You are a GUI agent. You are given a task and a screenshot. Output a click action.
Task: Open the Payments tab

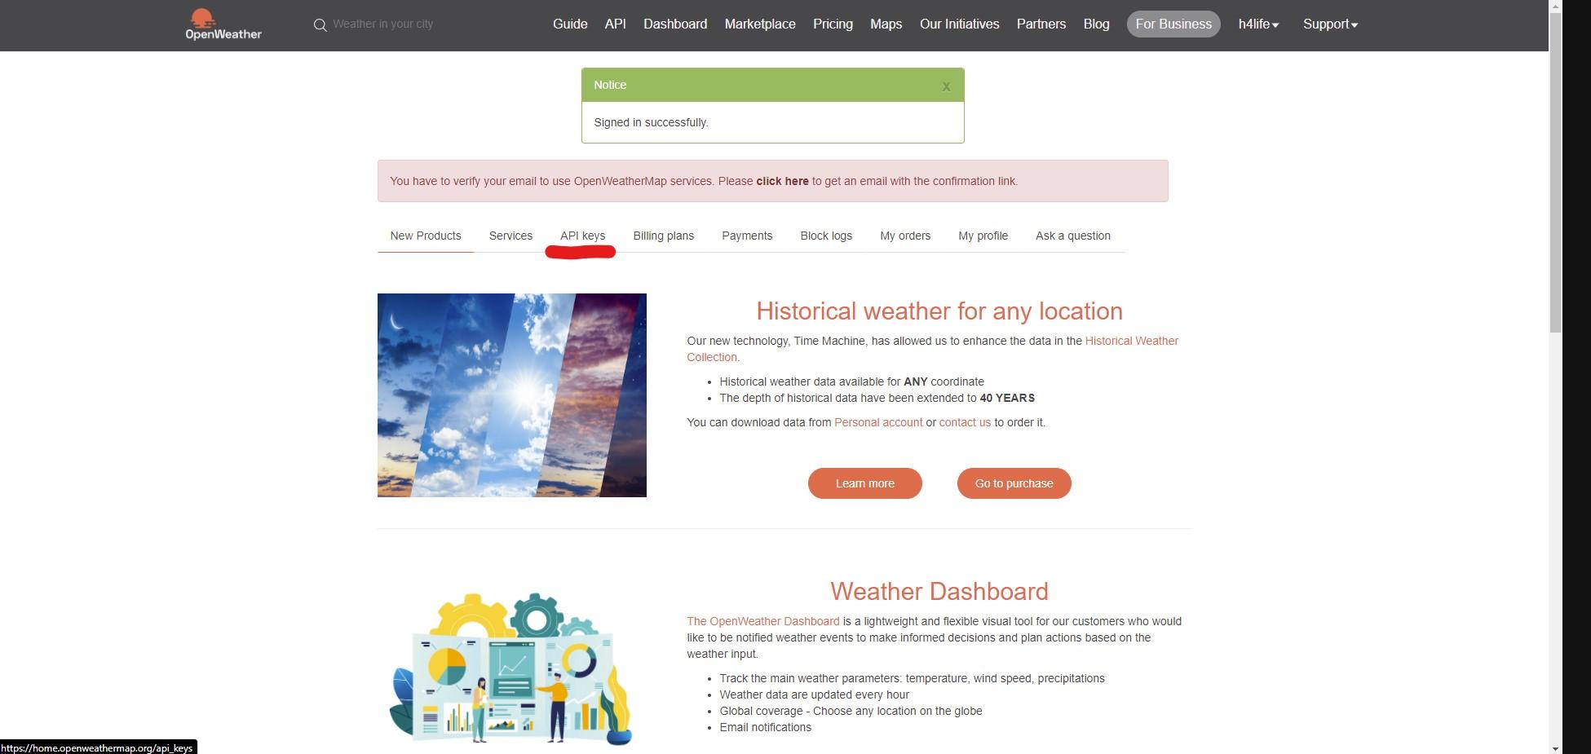(x=747, y=236)
